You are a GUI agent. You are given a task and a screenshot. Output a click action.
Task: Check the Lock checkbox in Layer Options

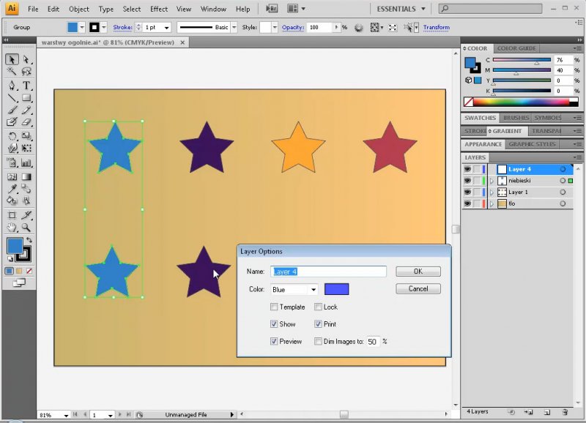318,307
